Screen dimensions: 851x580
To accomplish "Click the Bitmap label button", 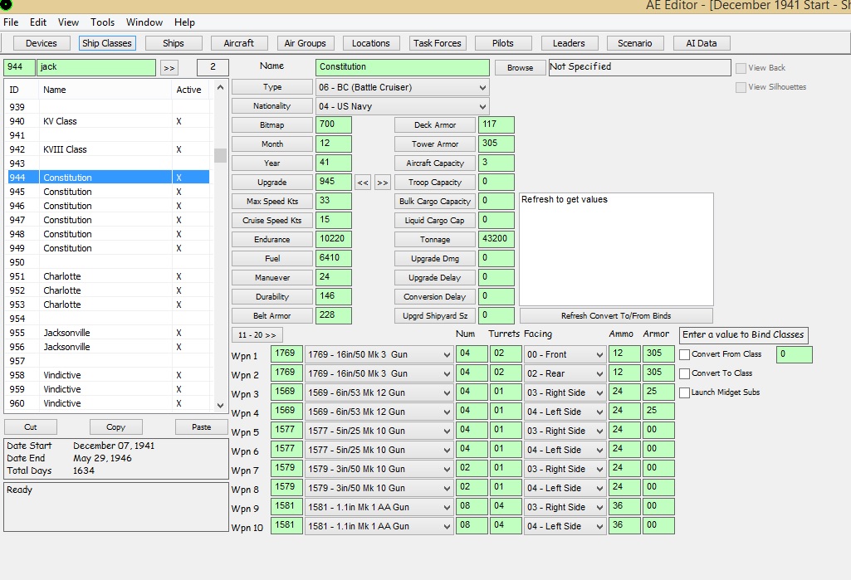I will (272, 124).
